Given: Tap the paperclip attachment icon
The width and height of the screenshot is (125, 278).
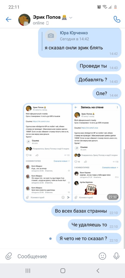Looking at the screenshot, I should pyautogui.click(x=8, y=256).
